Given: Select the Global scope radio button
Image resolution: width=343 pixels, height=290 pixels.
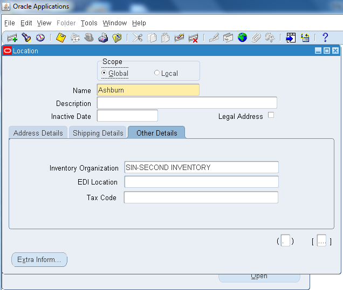Looking at the screenshot, I should click(104, 73).
